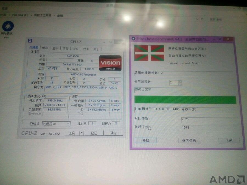Close the Fritz Chess Benchmark window

point(228,39)
